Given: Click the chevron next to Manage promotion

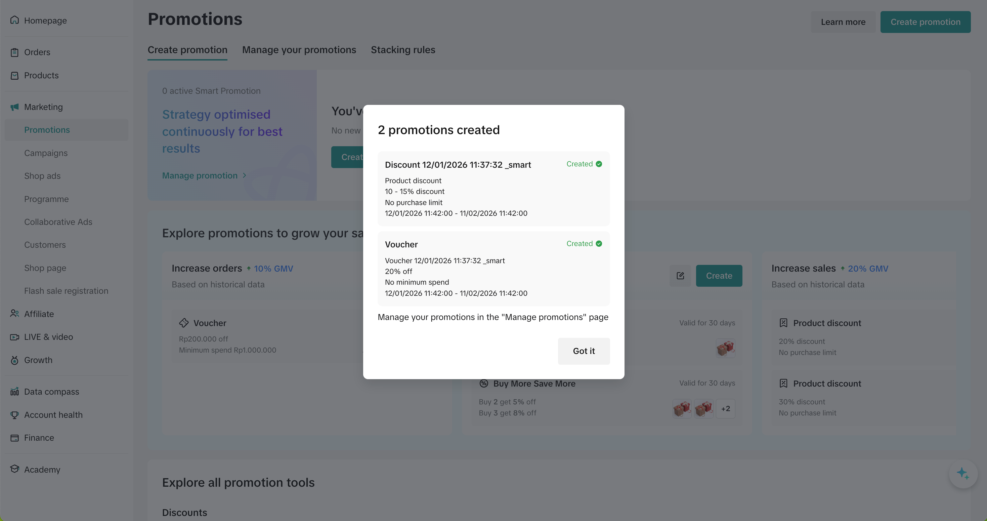Looking at the screenshot, I should click(245, 175).
